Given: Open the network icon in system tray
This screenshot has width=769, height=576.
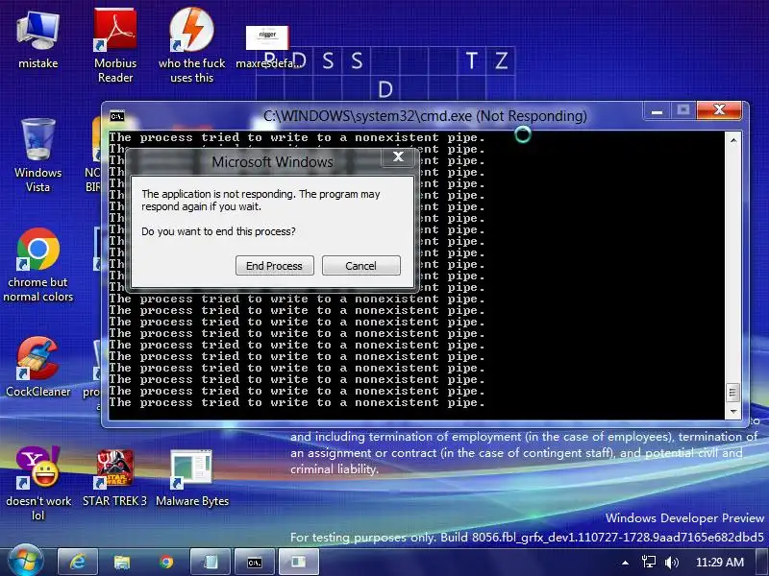Looking at the screenshot, I should click(x=649, y=563).
